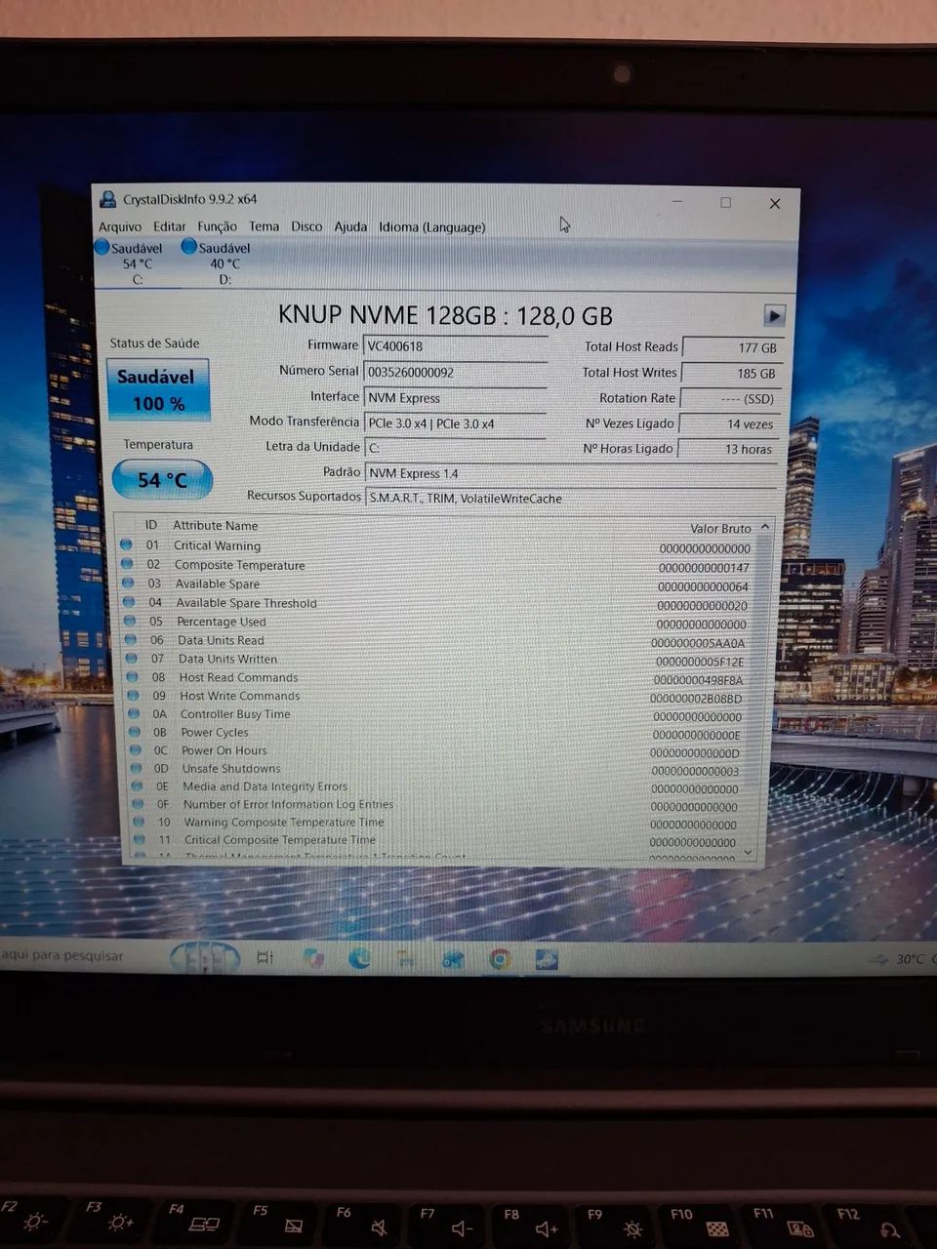This screenshot has height=1249, width=937.
Task: Open the Função menu
Action: (217, 226)
